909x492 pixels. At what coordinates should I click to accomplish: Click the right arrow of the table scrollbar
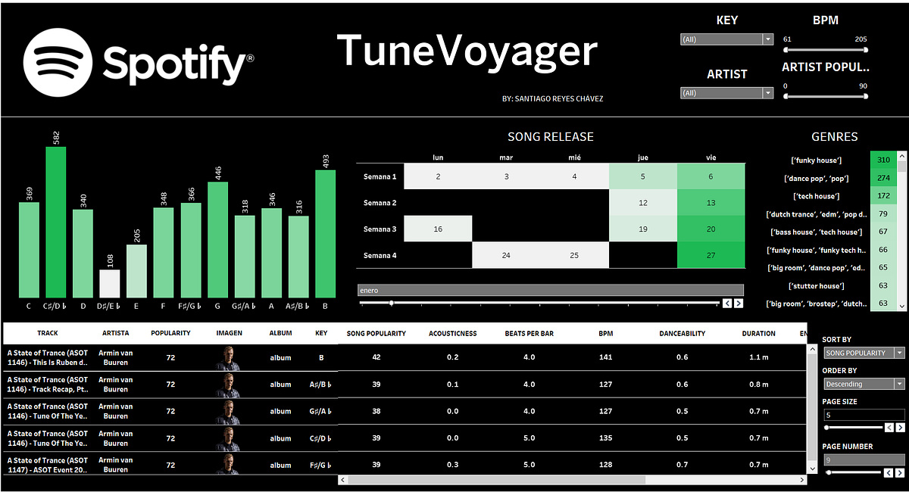click(801, 479)
